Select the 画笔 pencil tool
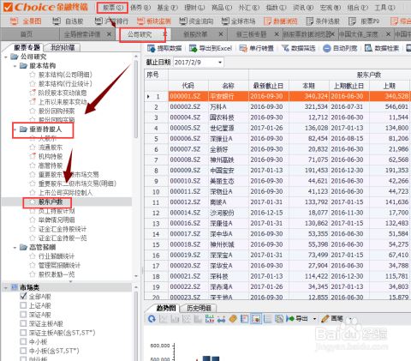The width and height of the screenshot is (411, 361). (x=331, y=319)
